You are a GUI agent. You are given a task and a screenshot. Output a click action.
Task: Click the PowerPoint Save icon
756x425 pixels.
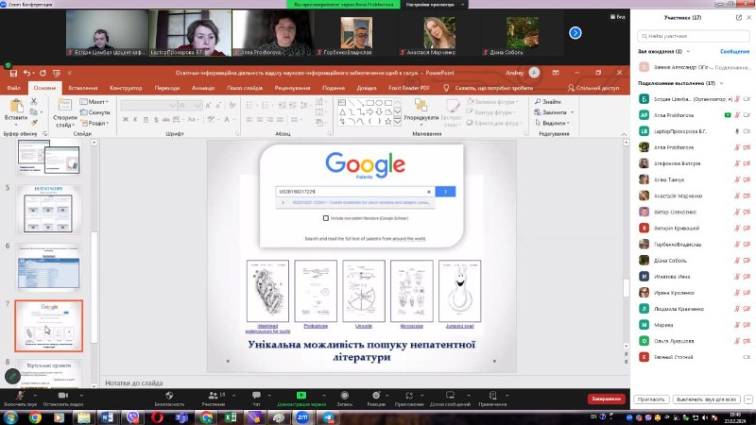[x=11, y=72]
